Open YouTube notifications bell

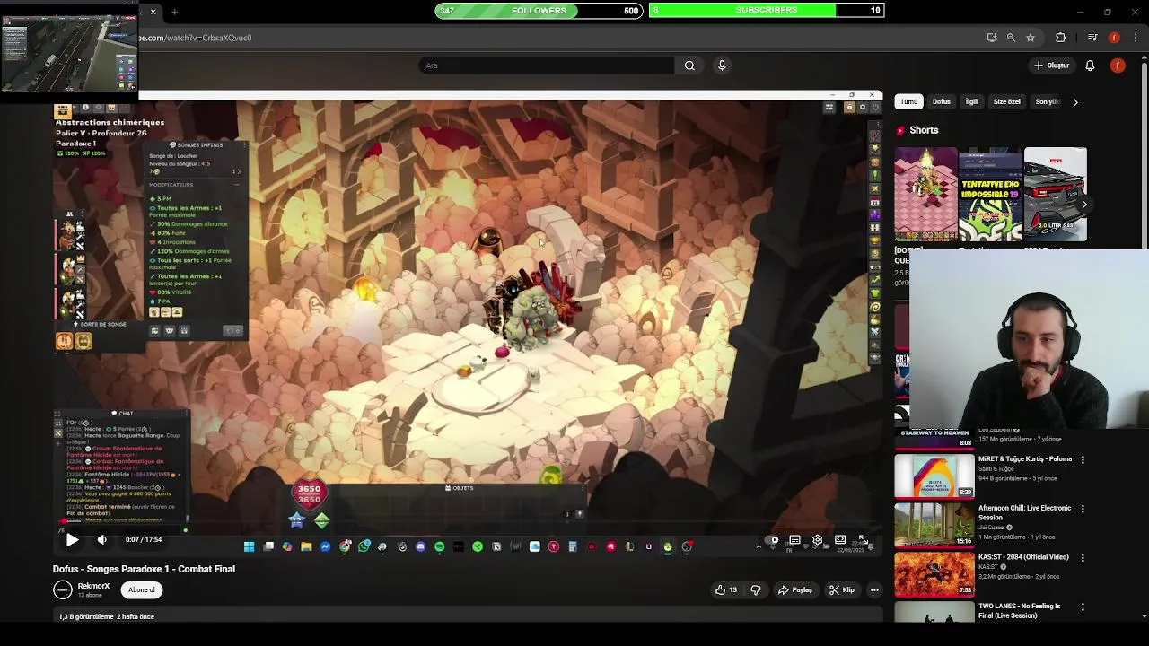[1090, 65]
